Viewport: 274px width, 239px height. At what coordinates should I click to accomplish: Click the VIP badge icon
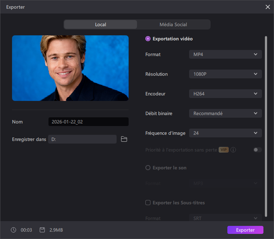223,150
